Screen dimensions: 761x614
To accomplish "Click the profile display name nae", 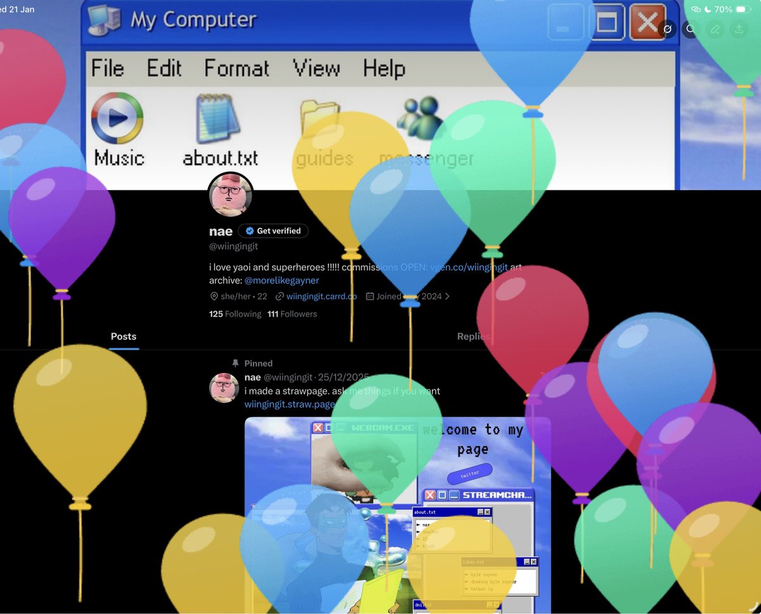I will (221, 231).
